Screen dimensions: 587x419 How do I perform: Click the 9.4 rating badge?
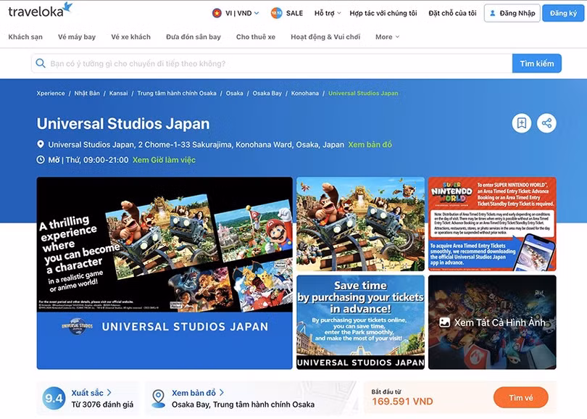[x=54, y=399]
